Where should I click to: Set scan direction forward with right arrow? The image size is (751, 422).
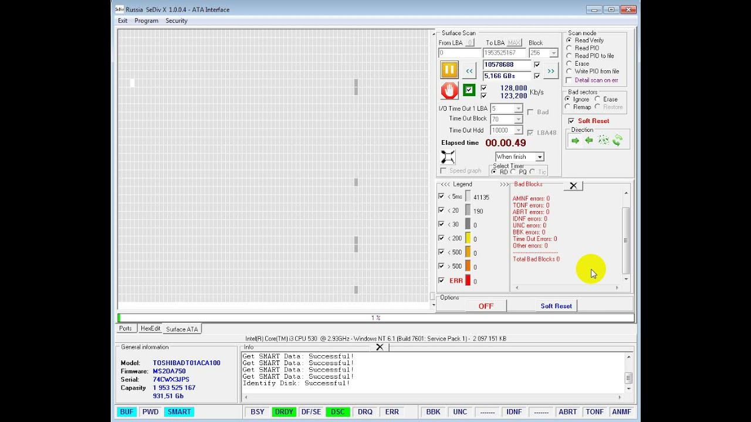tap(575, 140)
